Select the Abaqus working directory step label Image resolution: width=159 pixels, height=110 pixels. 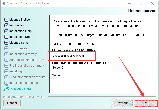pyautogui.click(x=27, y=60)
